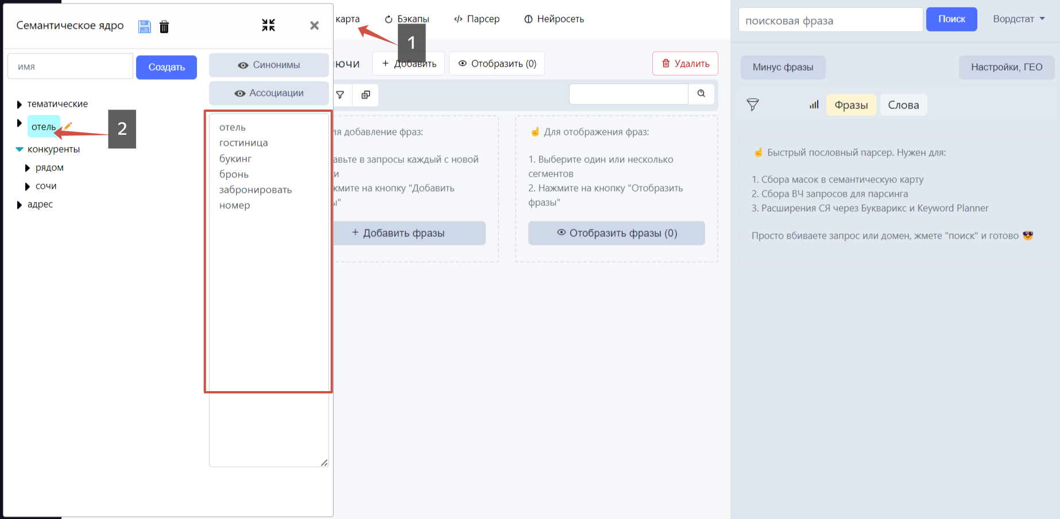Image resolution: width=1060 pixels, height=519 pixels.
Task: Click the search field beside the magnifier button
Action: 629,93
